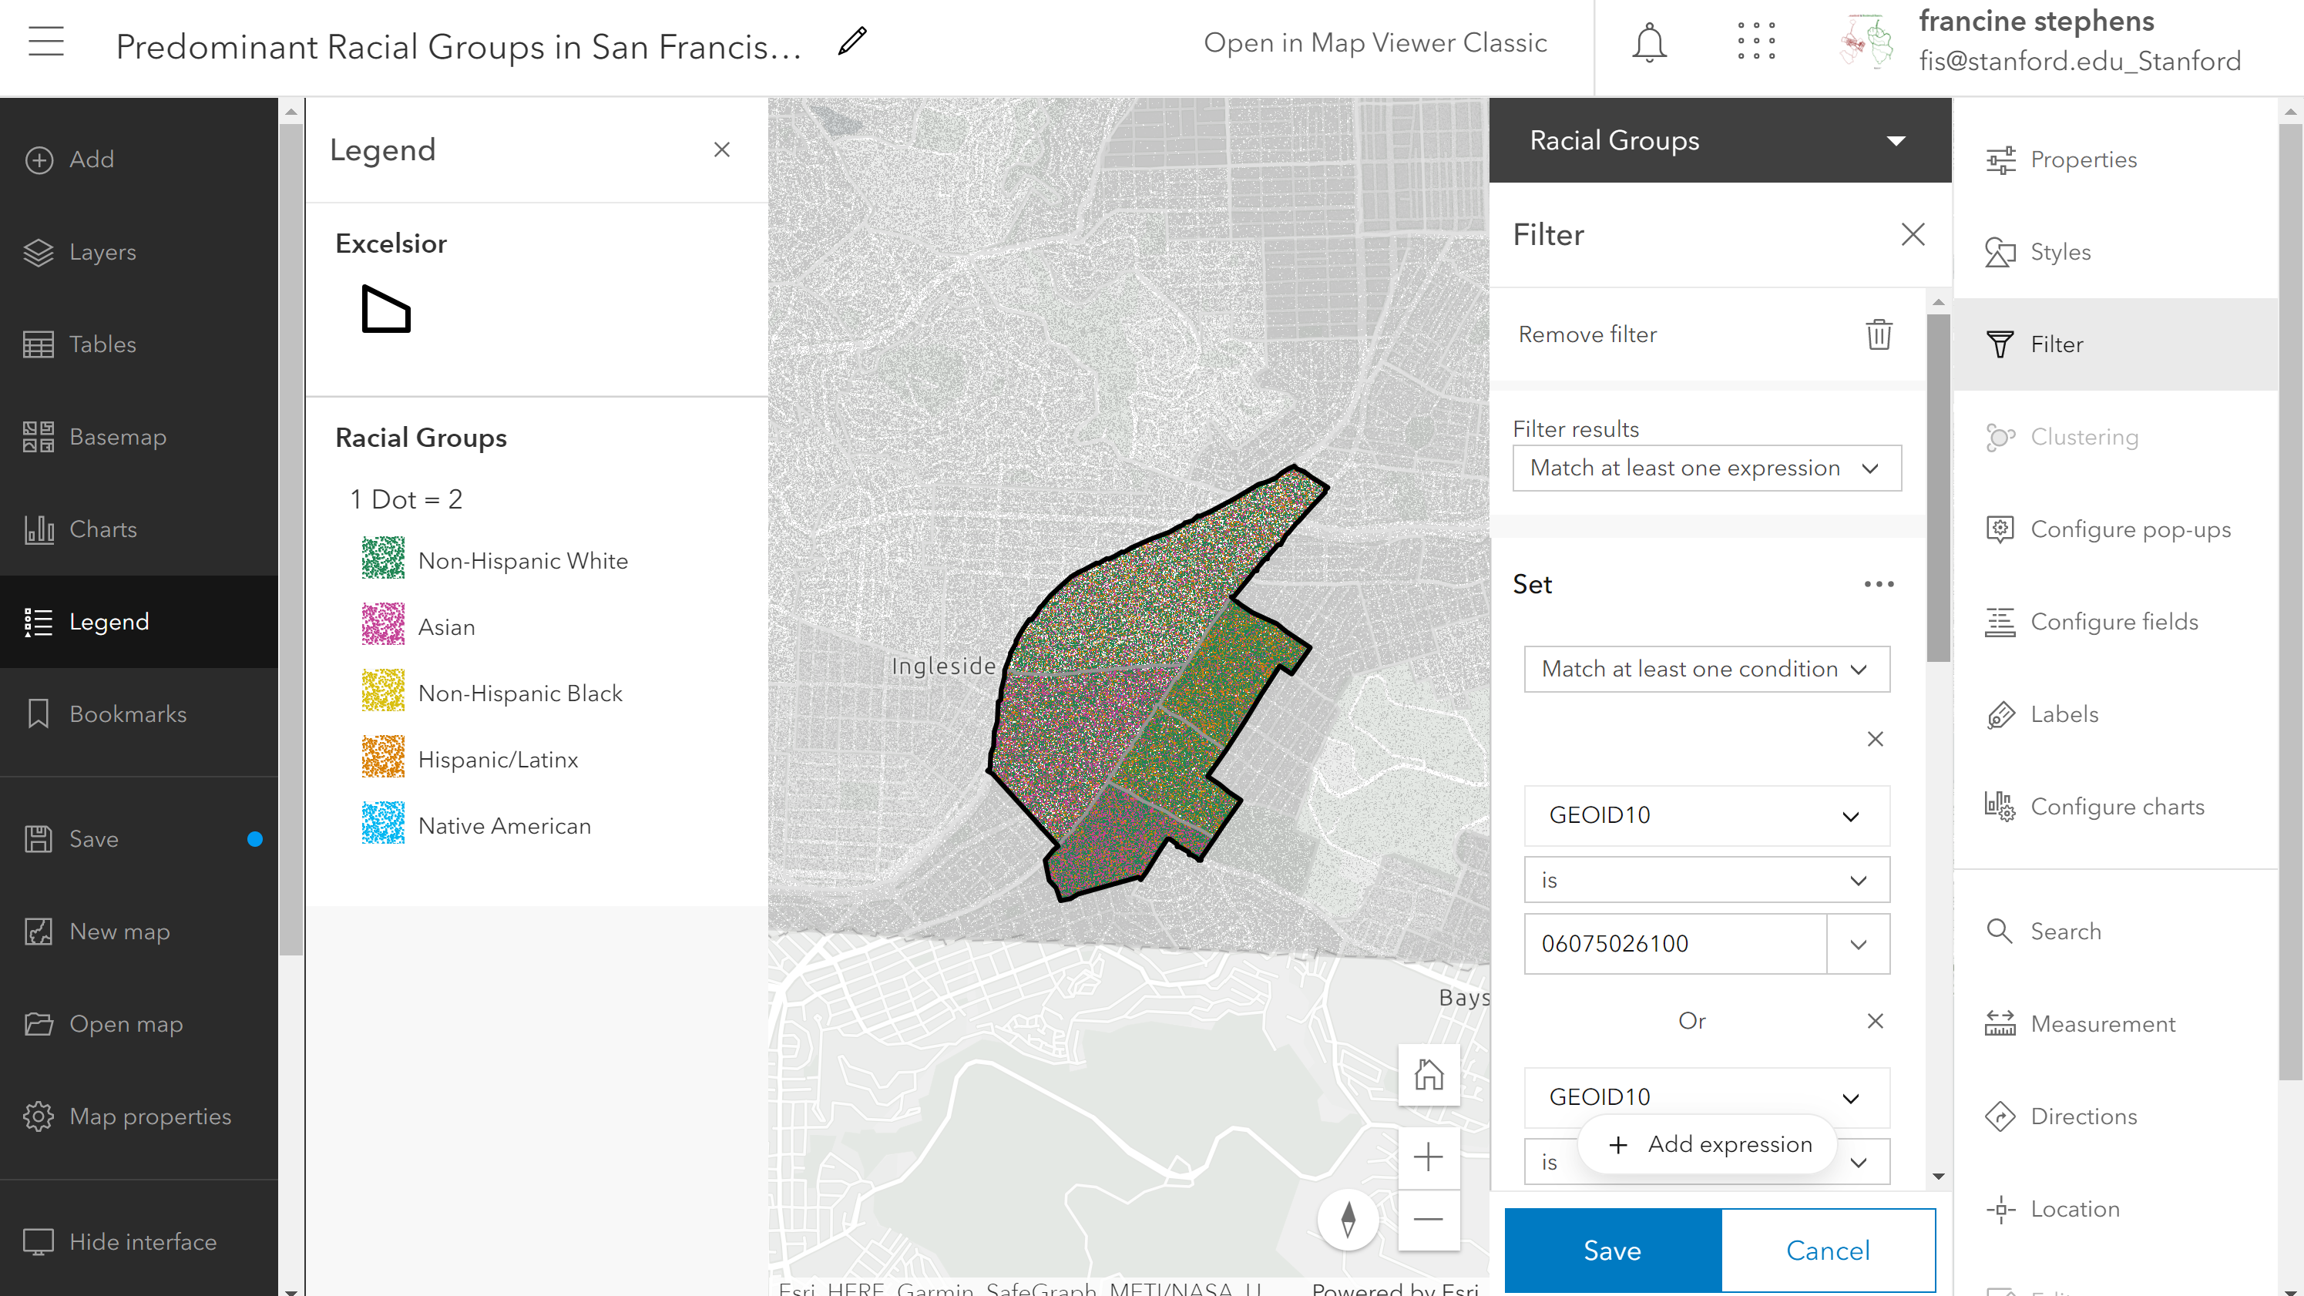The width and height of the screenshot is (2304, 1296).
Task: Click Open in Map Viewer Classic link
Action: pos(1375,42)
